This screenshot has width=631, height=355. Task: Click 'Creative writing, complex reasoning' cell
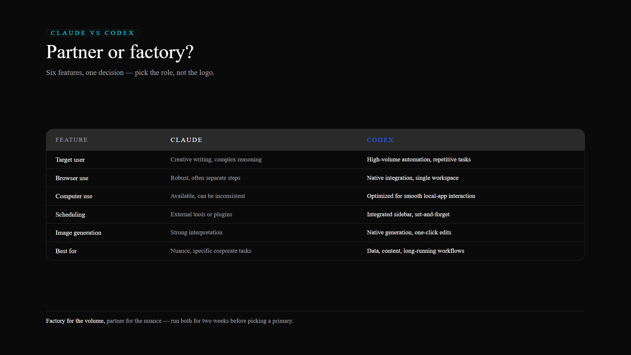click(x=216, y=159)
